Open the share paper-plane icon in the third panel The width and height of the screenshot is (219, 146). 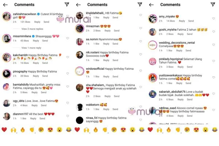(x=213, y=4)
